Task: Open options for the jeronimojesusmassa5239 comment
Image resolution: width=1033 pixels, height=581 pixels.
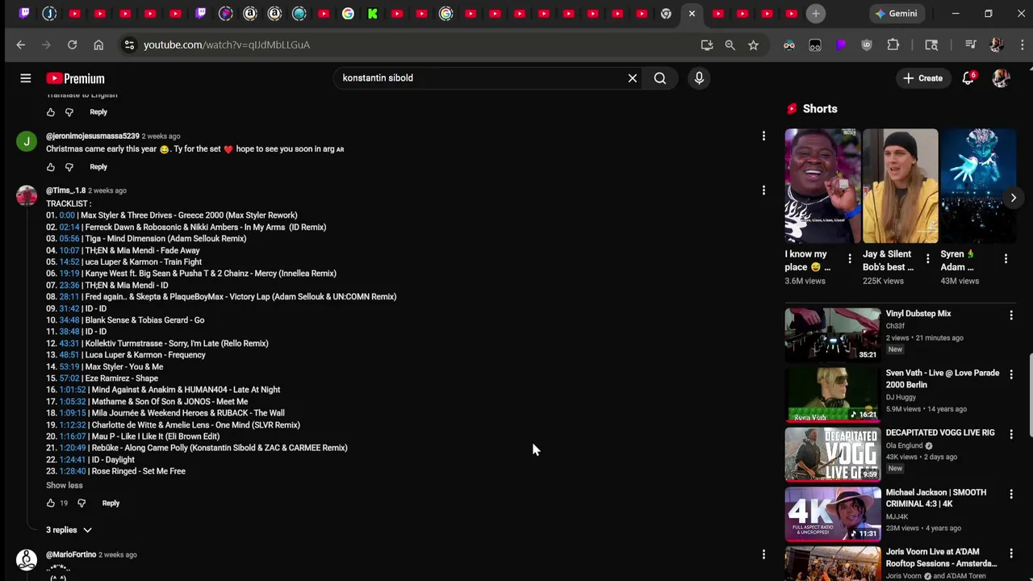Action: tap(763, 136)
